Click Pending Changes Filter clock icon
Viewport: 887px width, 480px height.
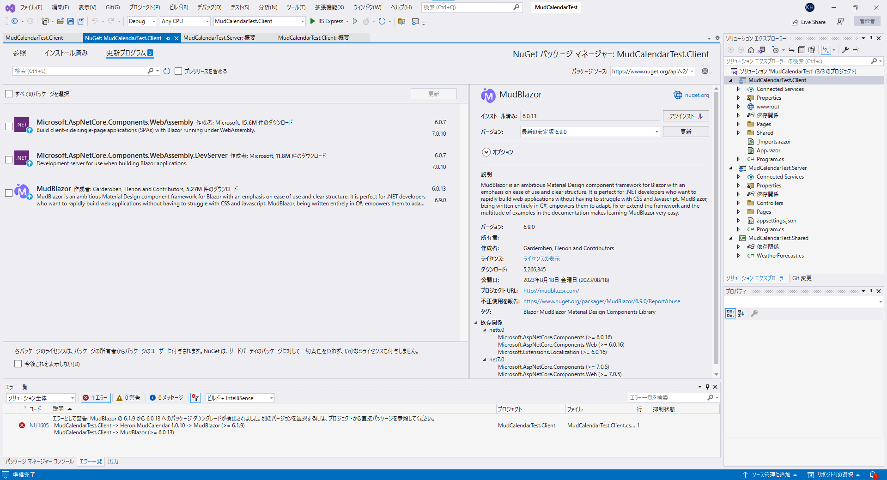(776, 50)
